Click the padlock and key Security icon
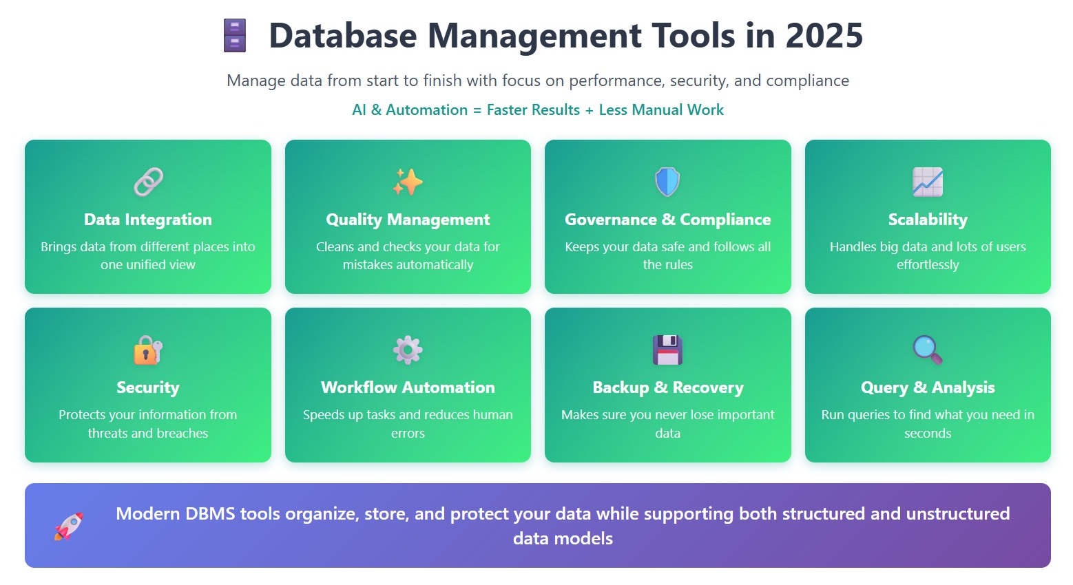Image resolution: width=1073 pixels, height=585 pixels. click(148, 350)
